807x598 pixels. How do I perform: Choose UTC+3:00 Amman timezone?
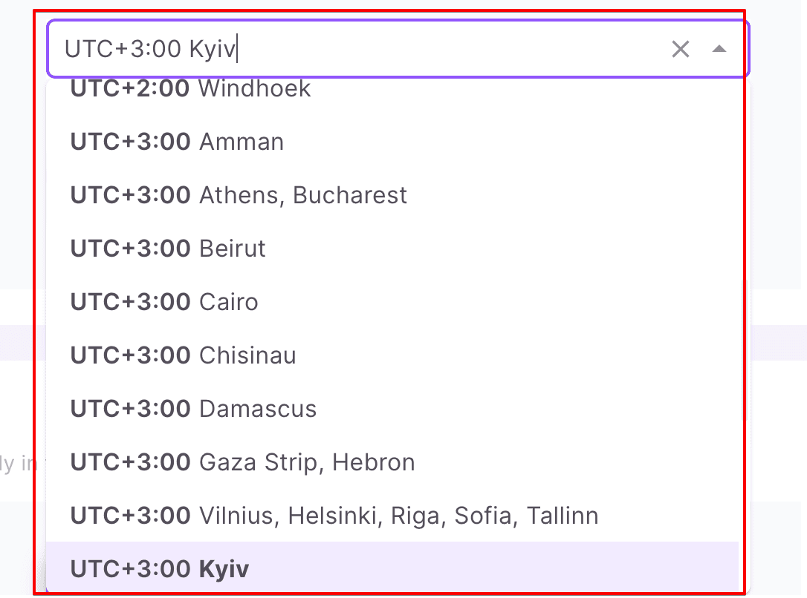pyautogui.click(x=177, y=142)
